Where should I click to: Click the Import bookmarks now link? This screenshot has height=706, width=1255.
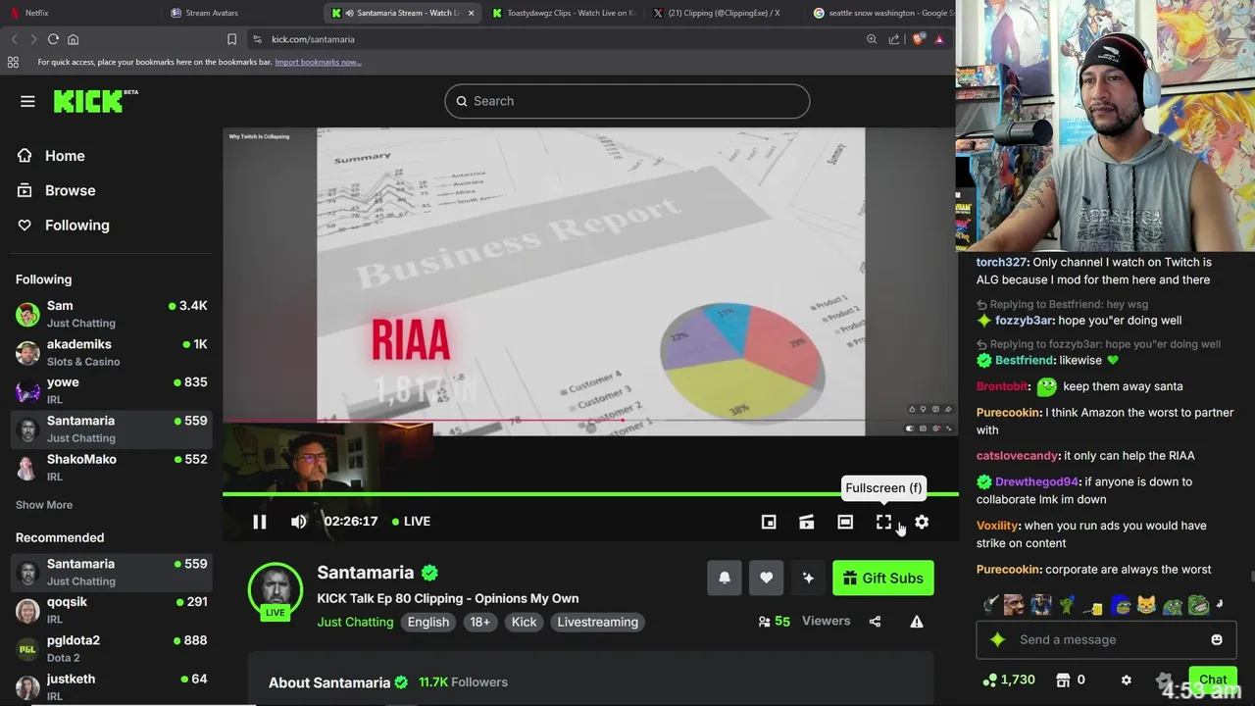click(318, 62)
